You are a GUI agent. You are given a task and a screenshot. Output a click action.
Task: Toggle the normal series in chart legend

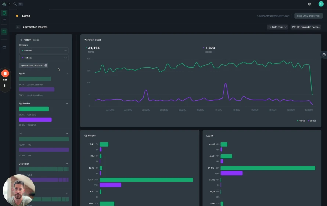click(301, 121)
